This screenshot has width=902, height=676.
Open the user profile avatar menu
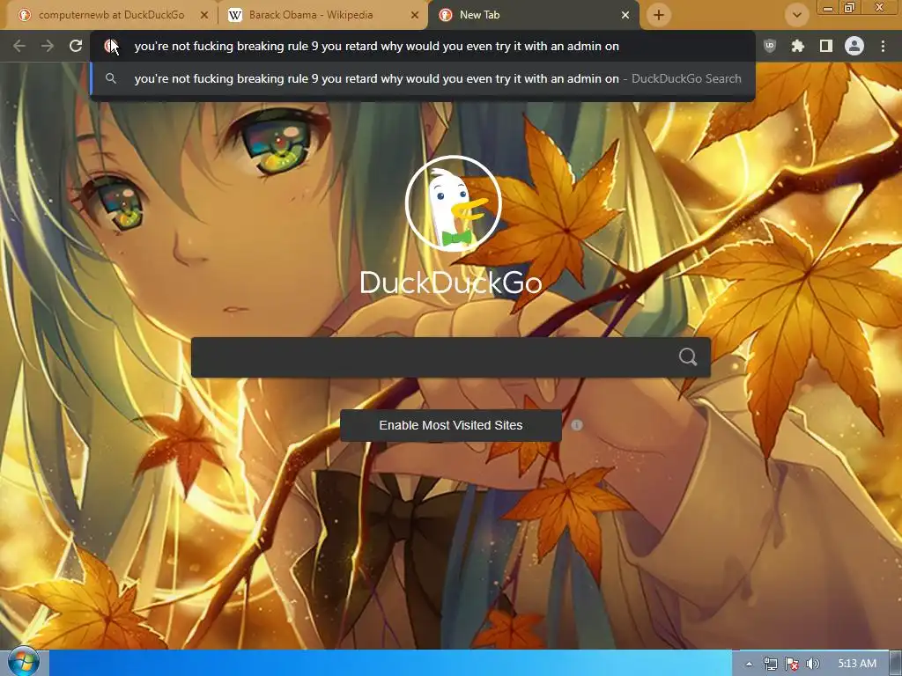(854, 46)
